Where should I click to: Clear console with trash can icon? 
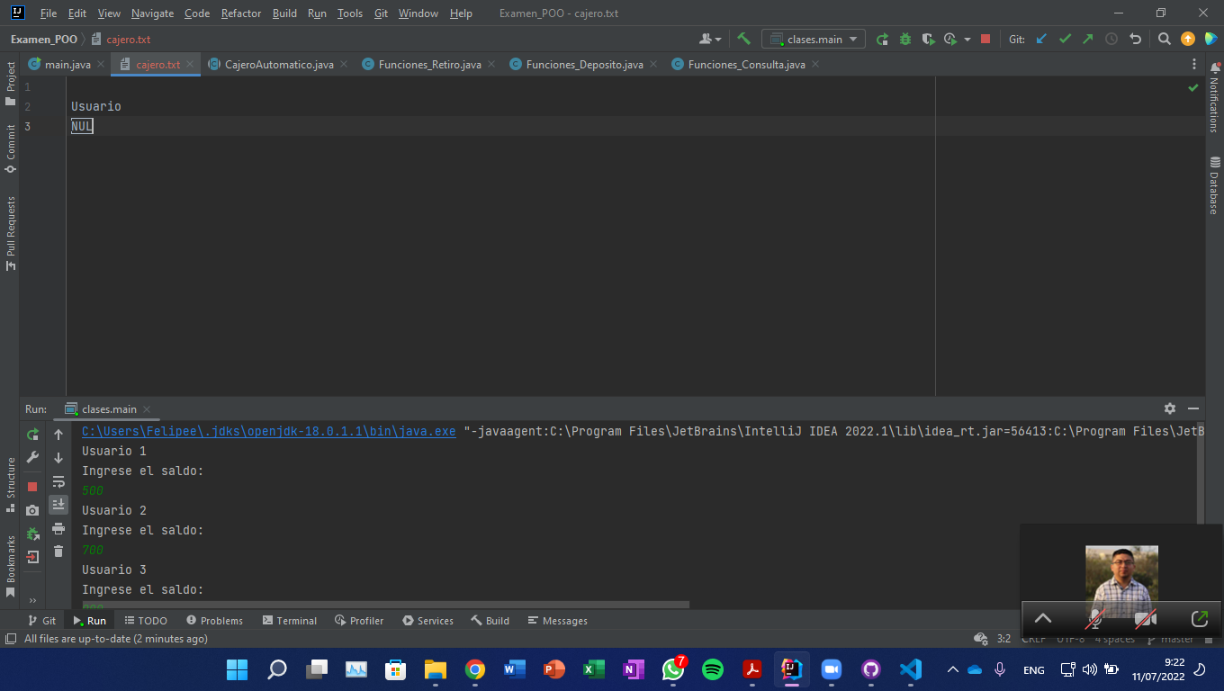(58, 551)
